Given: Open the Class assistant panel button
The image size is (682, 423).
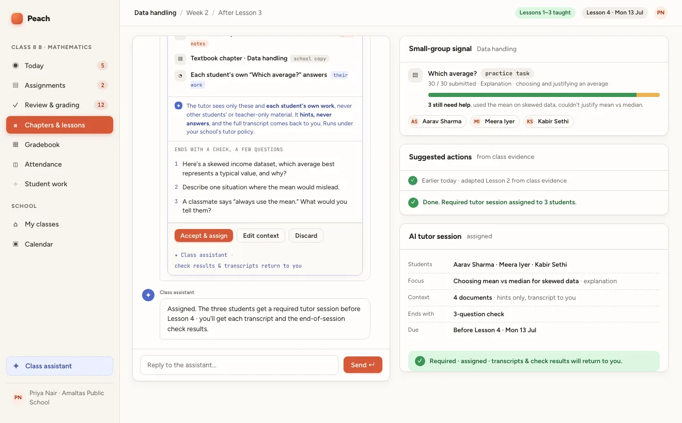Looking at the screenshot, I should [x=59, y=366].
